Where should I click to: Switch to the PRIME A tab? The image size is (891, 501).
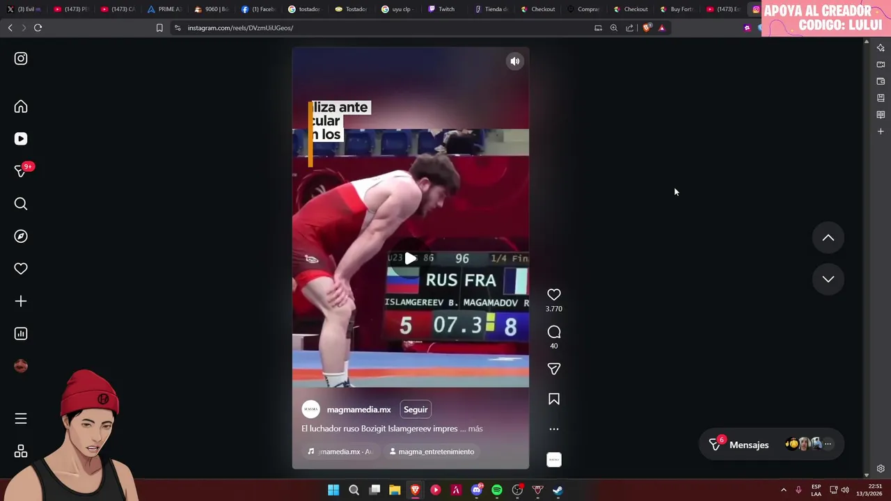coord(165,9)
